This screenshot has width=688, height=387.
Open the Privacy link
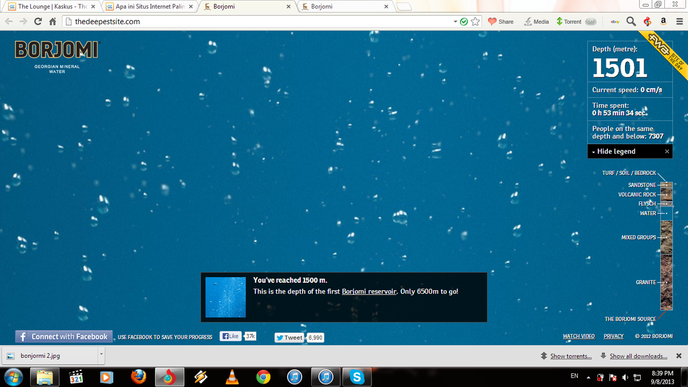[613, 336]
